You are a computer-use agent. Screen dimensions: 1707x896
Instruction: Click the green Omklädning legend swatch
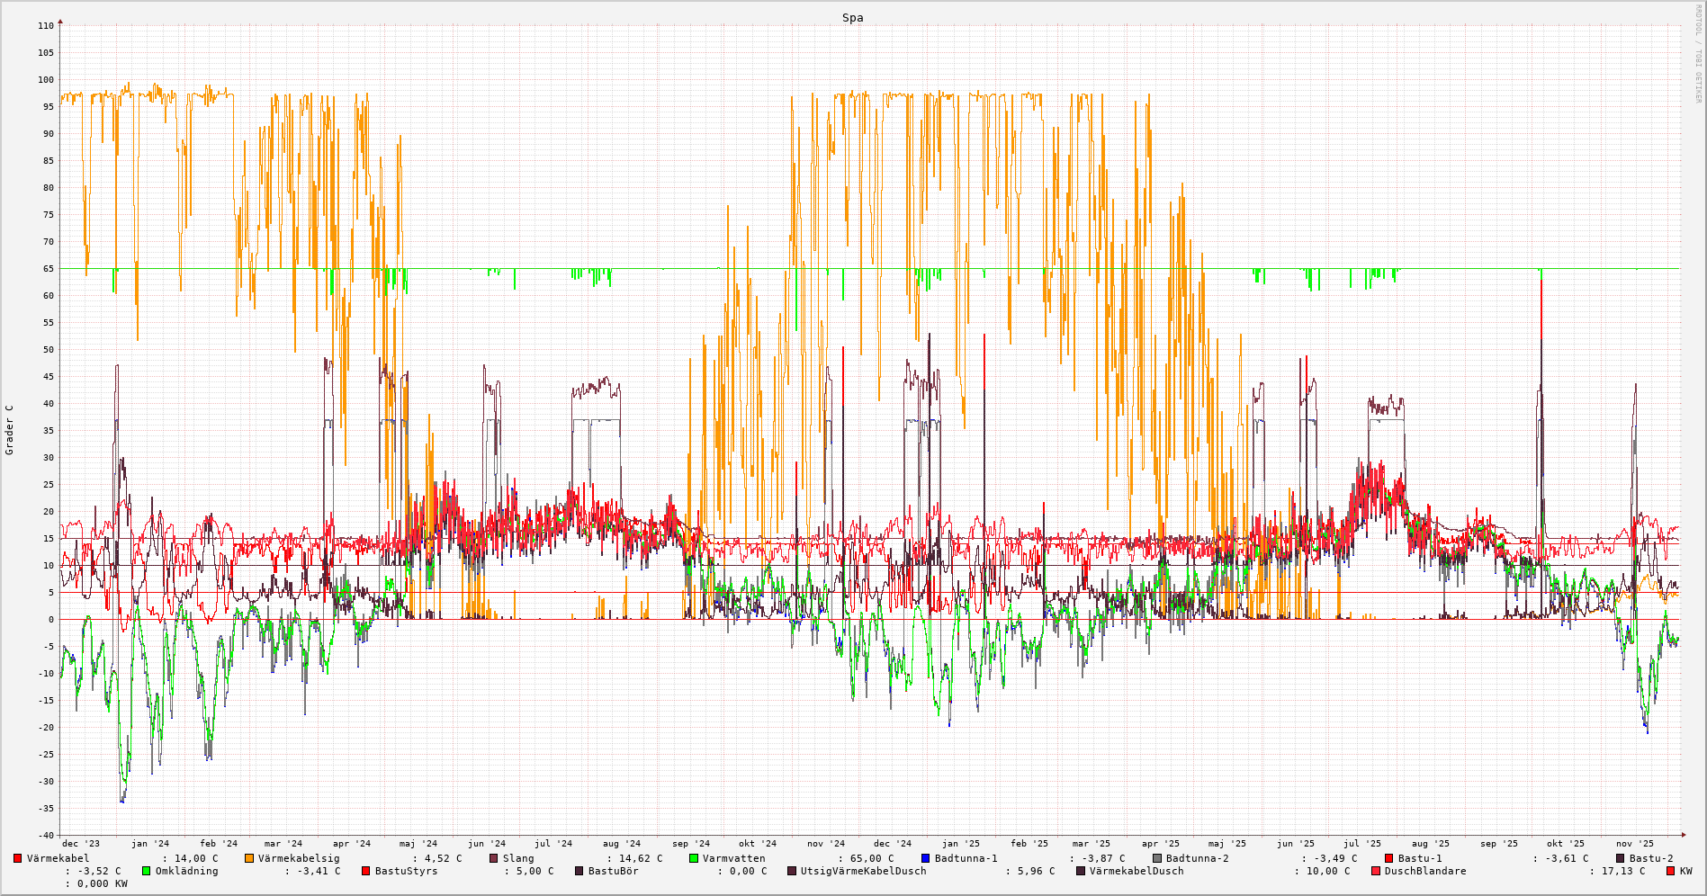(147, 871)
